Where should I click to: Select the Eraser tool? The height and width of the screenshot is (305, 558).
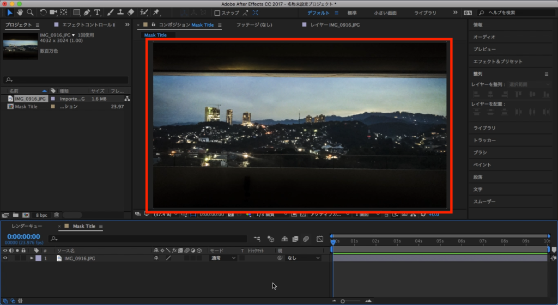click(131, 12)
